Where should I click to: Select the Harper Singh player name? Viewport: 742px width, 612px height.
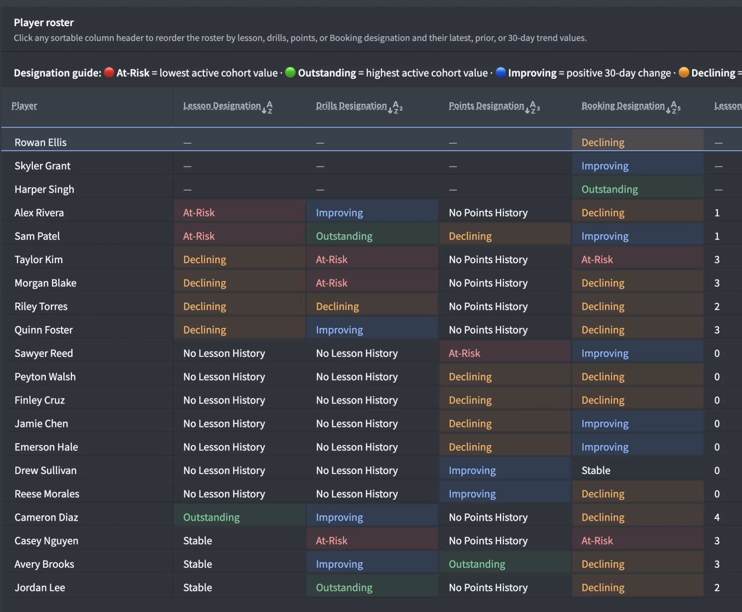[x=44, y=189]
